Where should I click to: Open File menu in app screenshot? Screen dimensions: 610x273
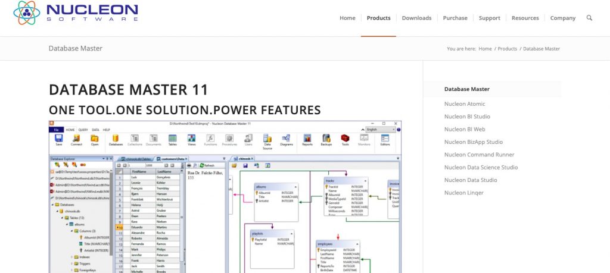click(56, 130)
